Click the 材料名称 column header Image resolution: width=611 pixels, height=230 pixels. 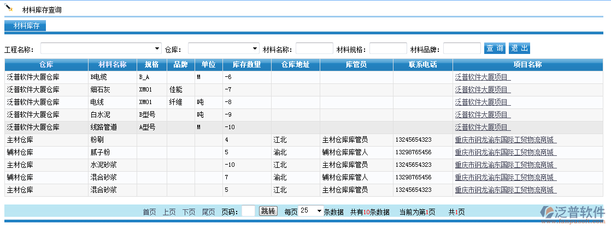pyautogui.click(x=112, y=65)
